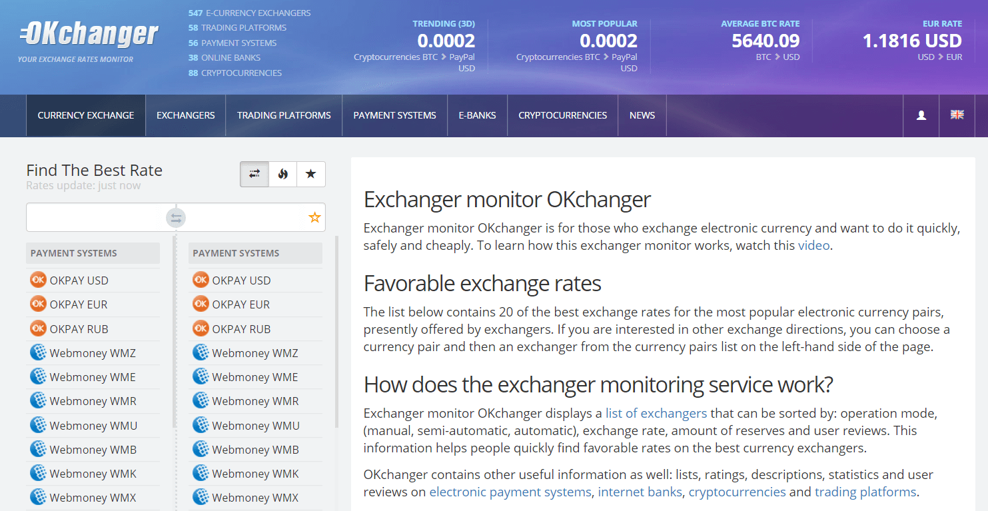Click Webmoney WMB globe icon in right column
This screenshot has height=511, width=988.
[201, 449]
